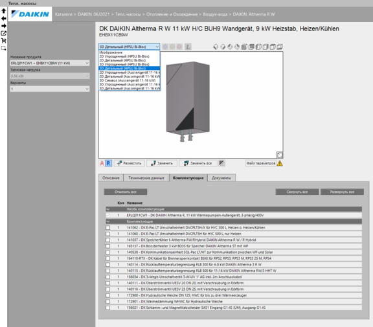Expand the preview with the fullscreen icon
This screenshot has width=373, height=327.
click(280, 155)
